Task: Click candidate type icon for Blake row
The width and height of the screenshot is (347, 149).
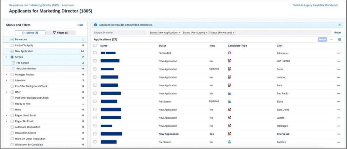Action: [229, 101]
